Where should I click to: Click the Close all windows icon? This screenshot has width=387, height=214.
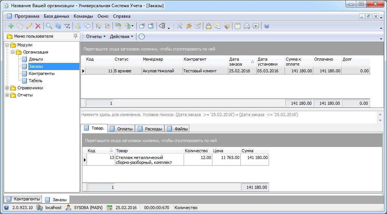[151, 26]
